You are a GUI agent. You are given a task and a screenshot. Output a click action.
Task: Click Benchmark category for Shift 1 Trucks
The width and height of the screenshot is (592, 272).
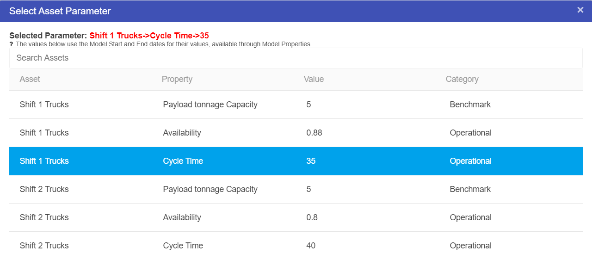point(470,105)
